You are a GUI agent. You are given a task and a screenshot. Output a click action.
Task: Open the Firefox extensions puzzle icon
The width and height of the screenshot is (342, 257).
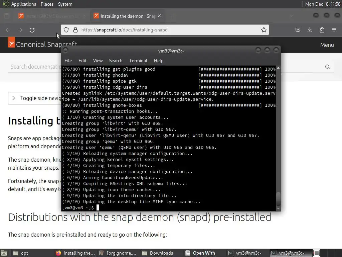click(x=322, y=30)
